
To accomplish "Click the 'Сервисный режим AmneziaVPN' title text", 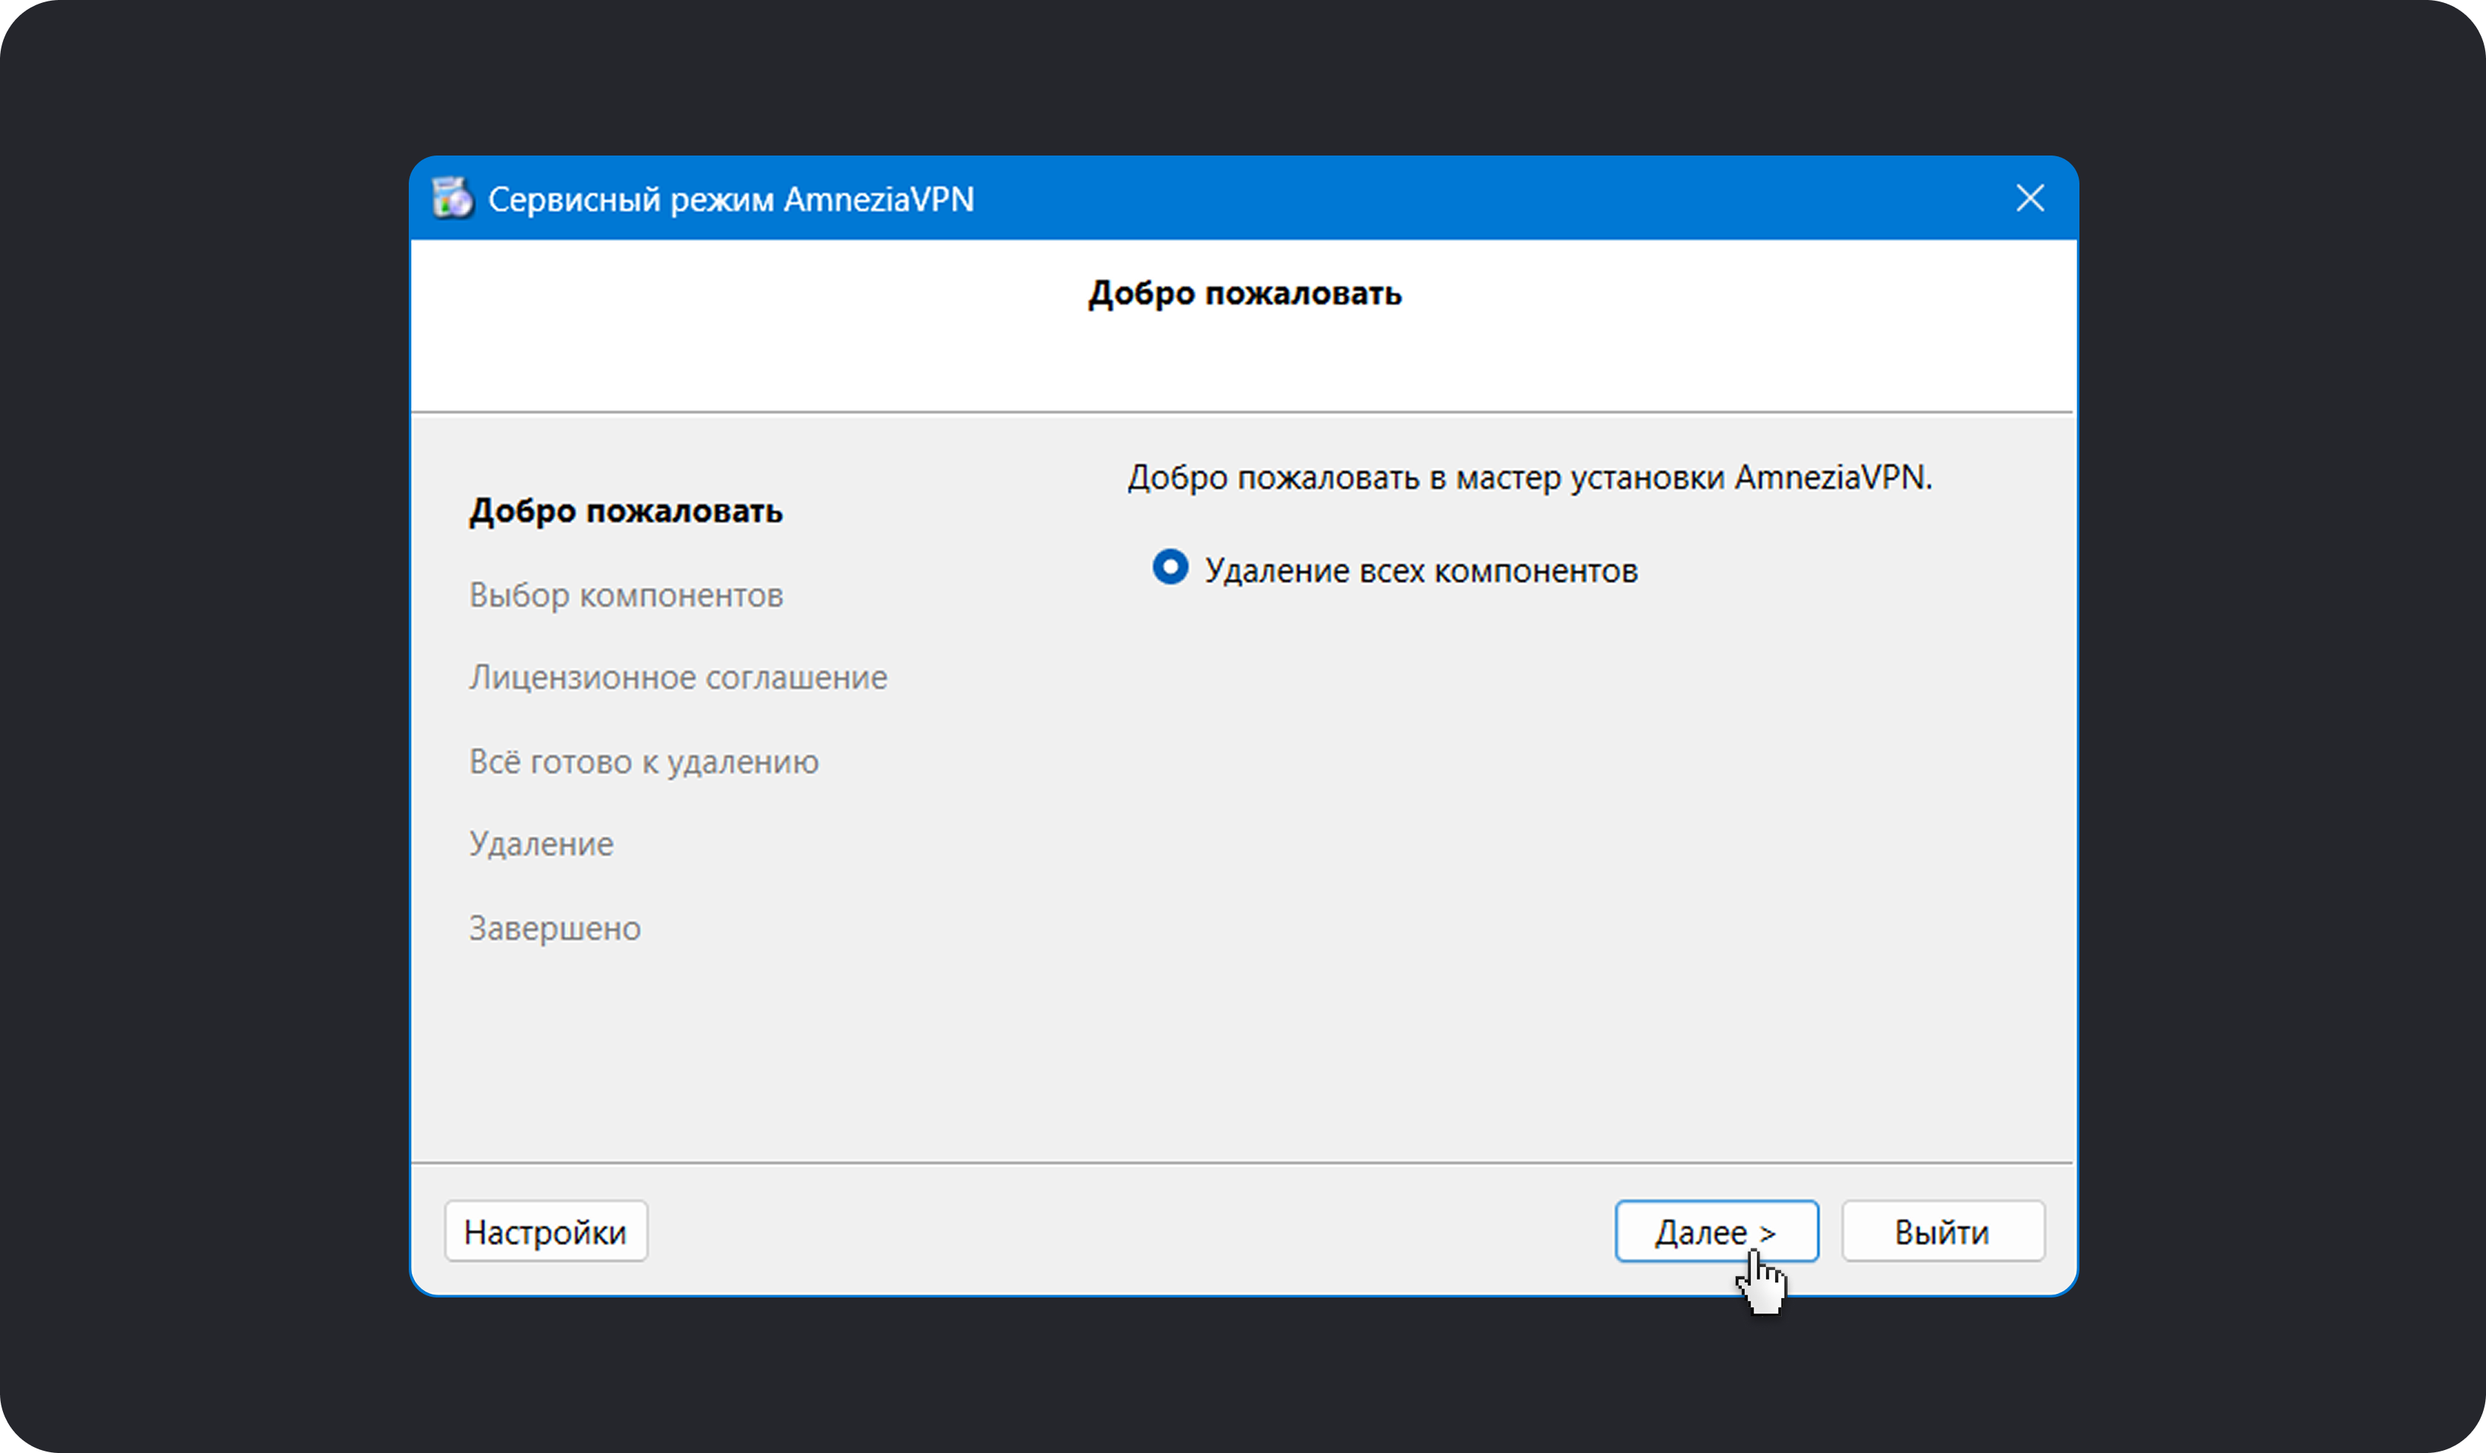I will 730,199.
